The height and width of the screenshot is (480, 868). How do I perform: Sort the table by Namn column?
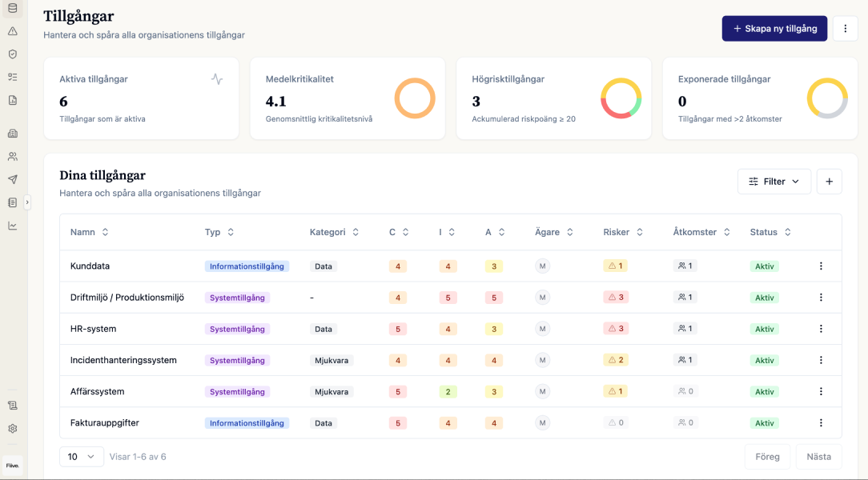click(89, 232)
